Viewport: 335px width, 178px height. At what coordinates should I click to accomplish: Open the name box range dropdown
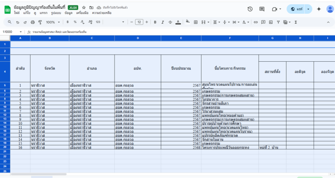click(x=21, y=32)
